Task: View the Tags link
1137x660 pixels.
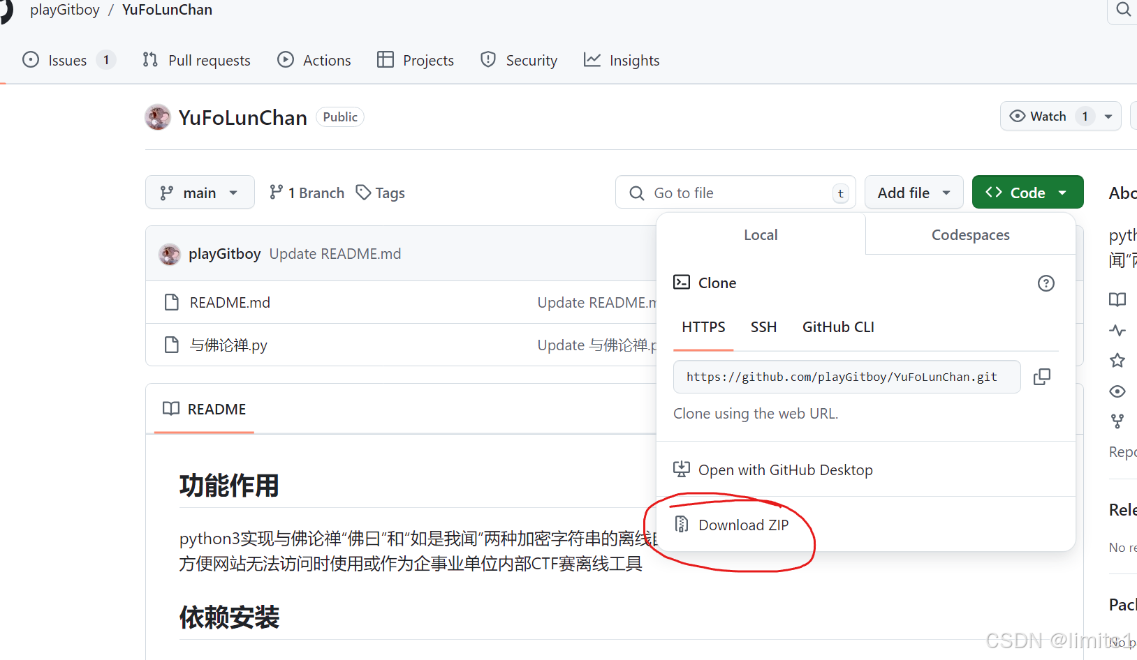Action: tap(381, 193)
